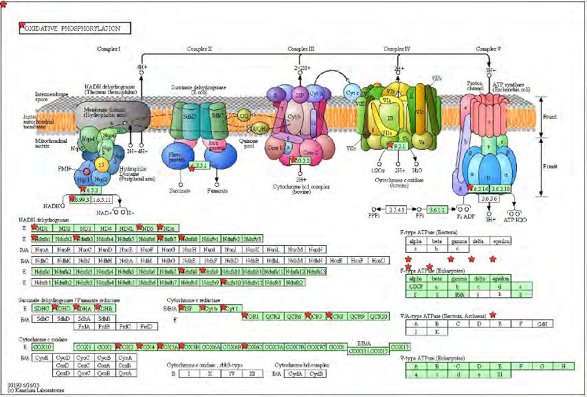Select the Cyt c node in diagram
587x397 pixels.
click(353, 93)
